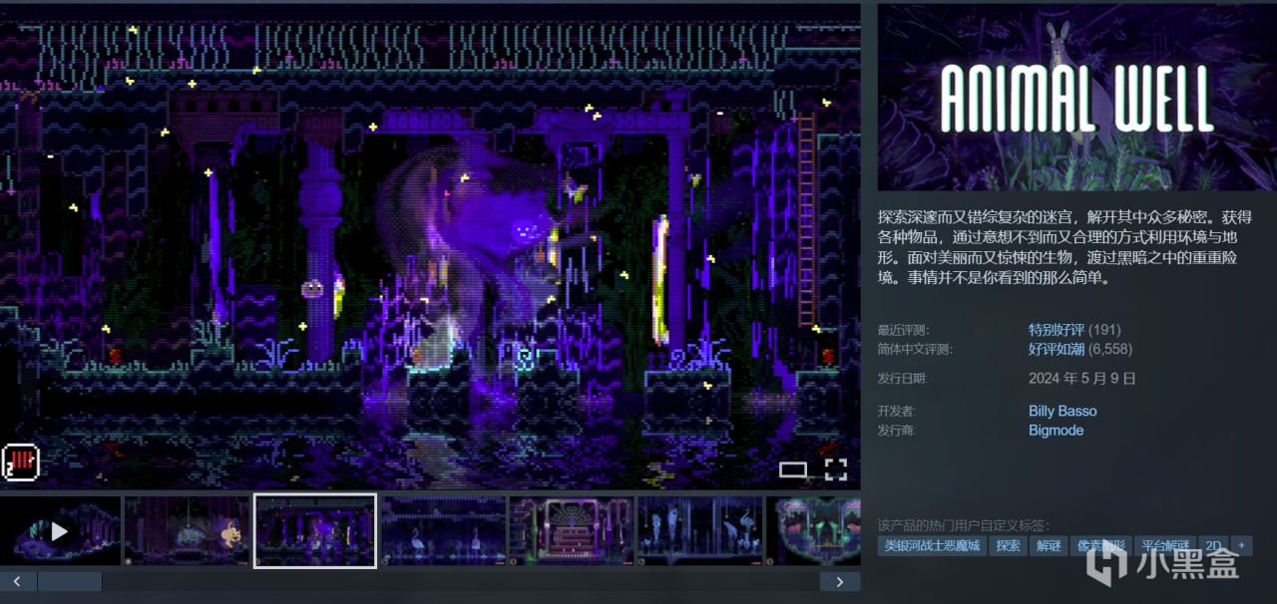The width and height of the screenshot is (1277, 604).
Task: Click the game description paragraph
Action: [1064, 247]
